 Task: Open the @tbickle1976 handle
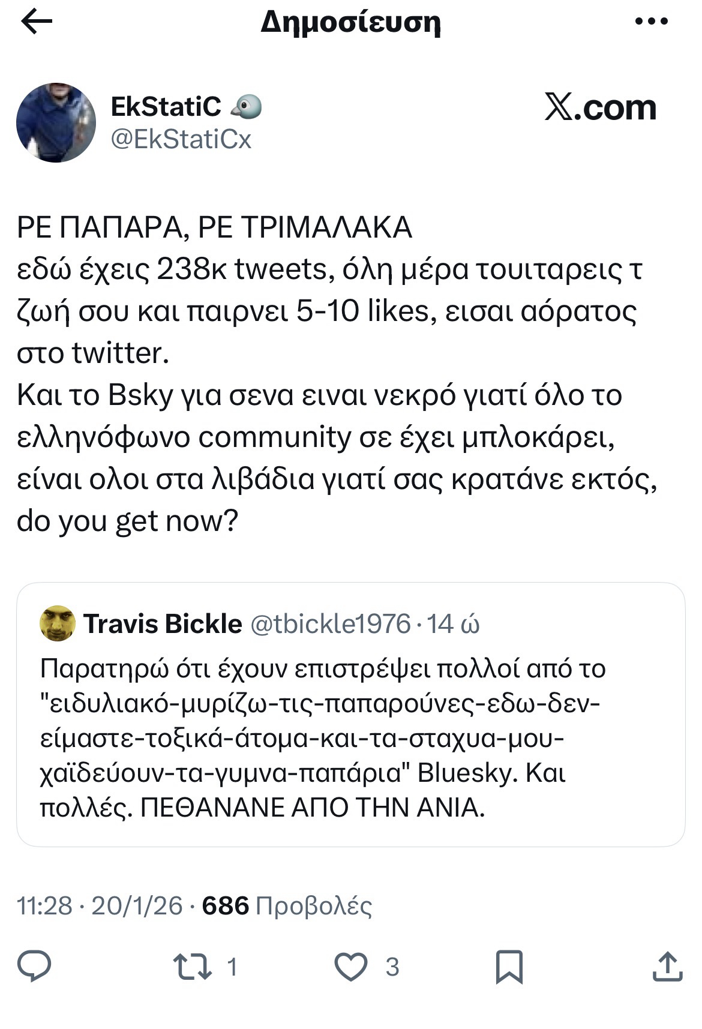pos(329,624)
